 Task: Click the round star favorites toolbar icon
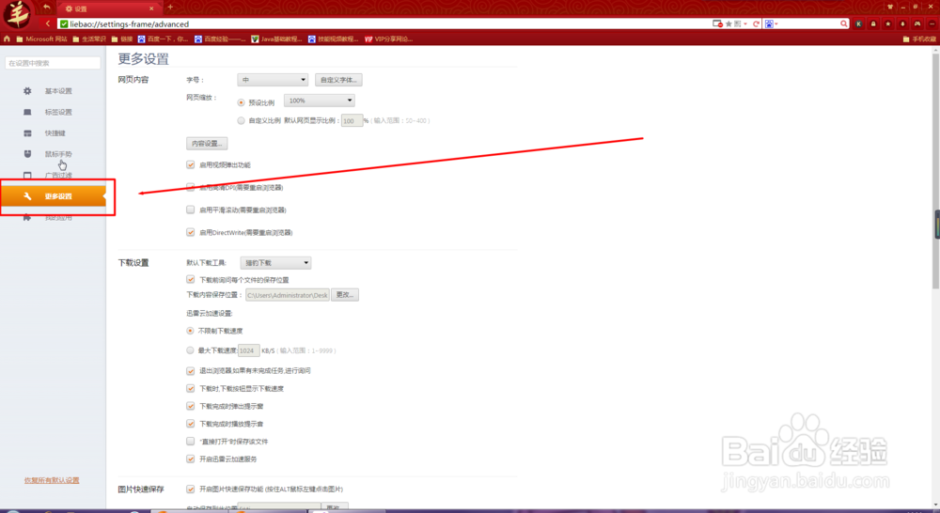(x=888, y=24)
